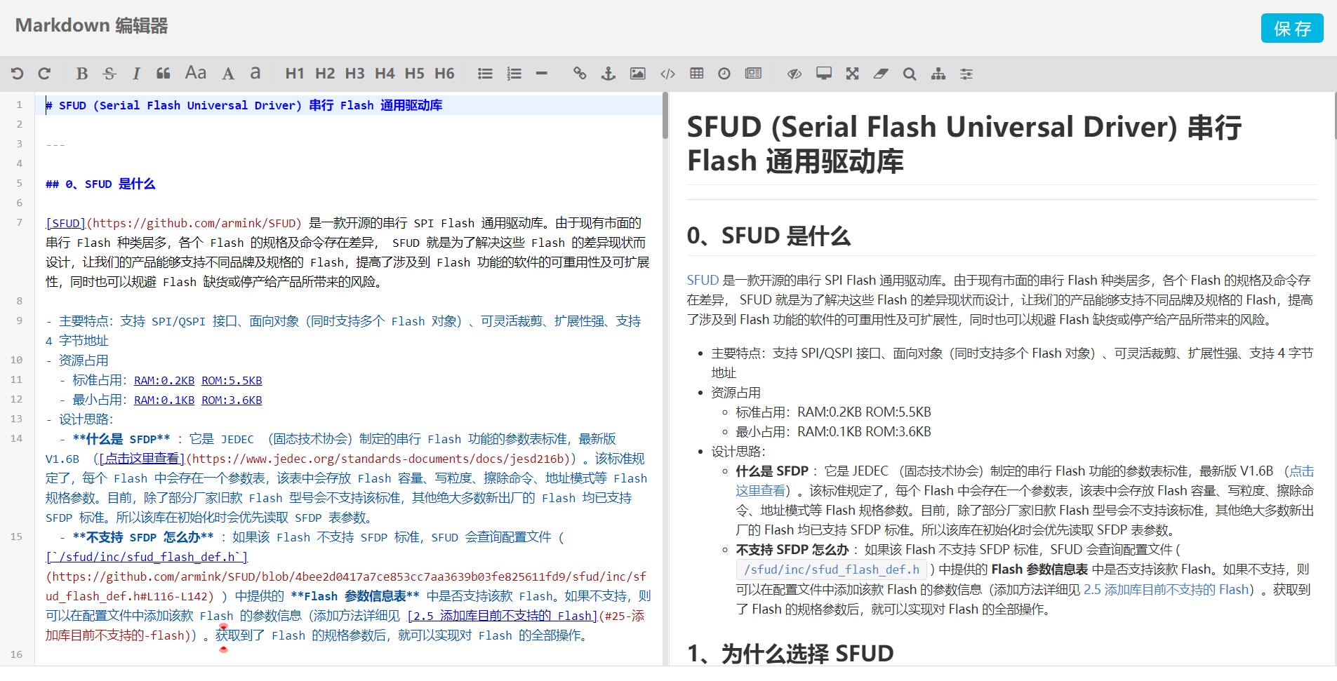Toggle italic formatting
The width and height of the screenshot is (1337, 681).
tap(137, 73)
